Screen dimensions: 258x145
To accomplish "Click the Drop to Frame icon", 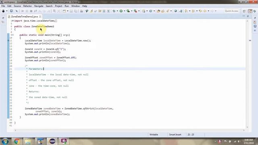I will coord(54,11).
